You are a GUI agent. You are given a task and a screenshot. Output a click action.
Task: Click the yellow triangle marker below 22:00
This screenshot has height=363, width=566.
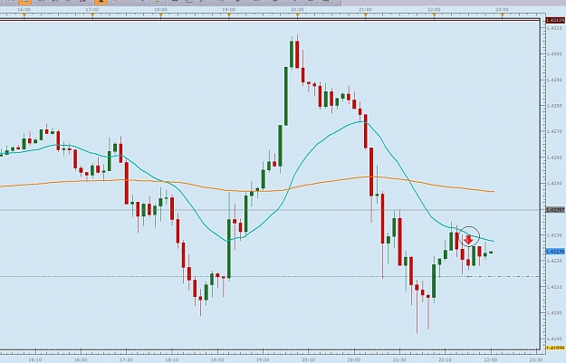click(x=434, y=15)
